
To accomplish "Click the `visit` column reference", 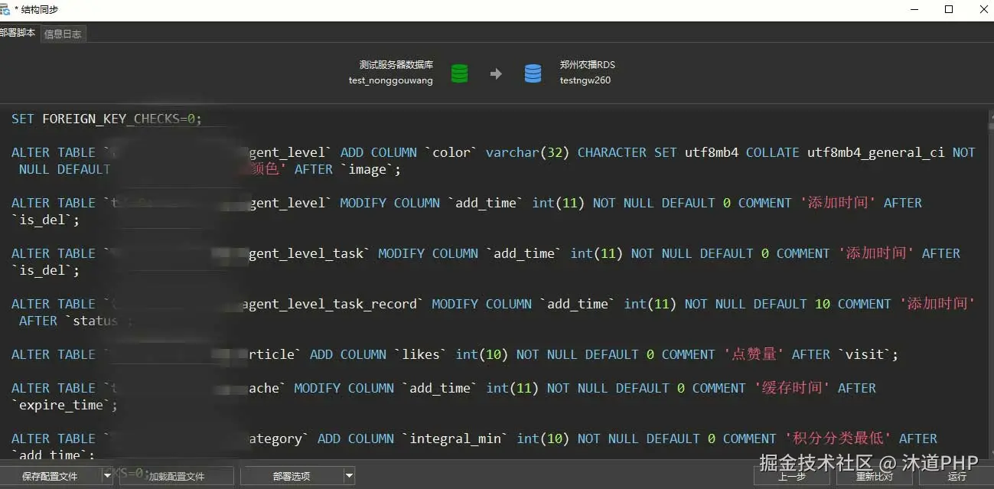I will (x=865, y=354).
